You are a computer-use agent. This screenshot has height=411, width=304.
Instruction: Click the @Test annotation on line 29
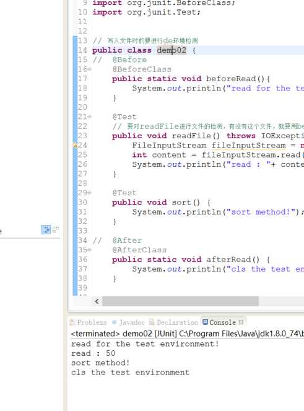(124, 193)
